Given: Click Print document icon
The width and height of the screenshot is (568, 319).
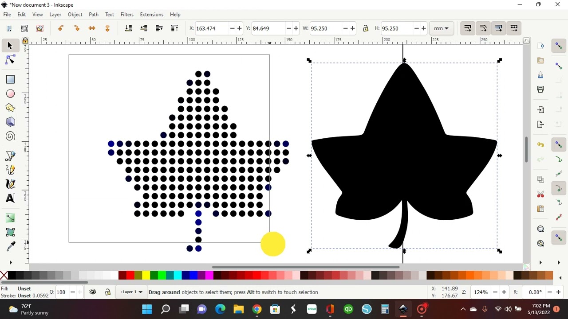Looking at the screenshot, I should pos(540,89).
